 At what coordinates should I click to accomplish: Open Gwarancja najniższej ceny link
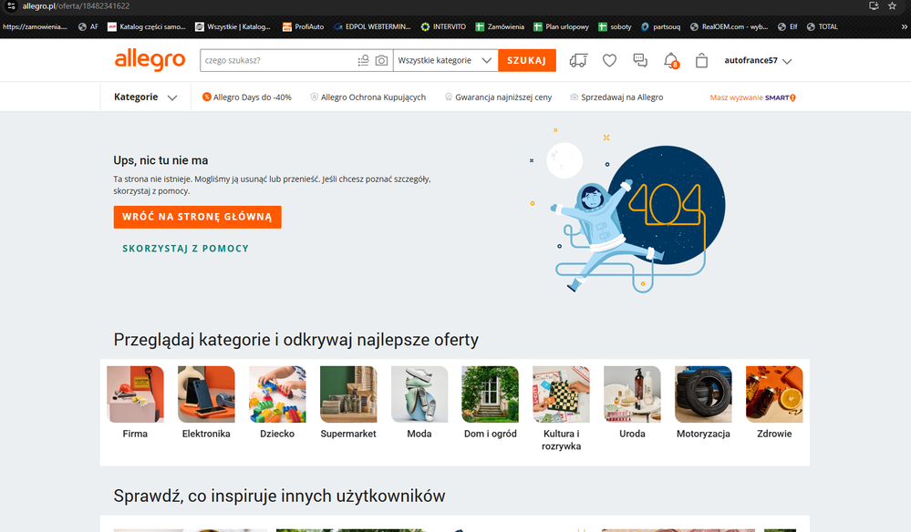499,97
